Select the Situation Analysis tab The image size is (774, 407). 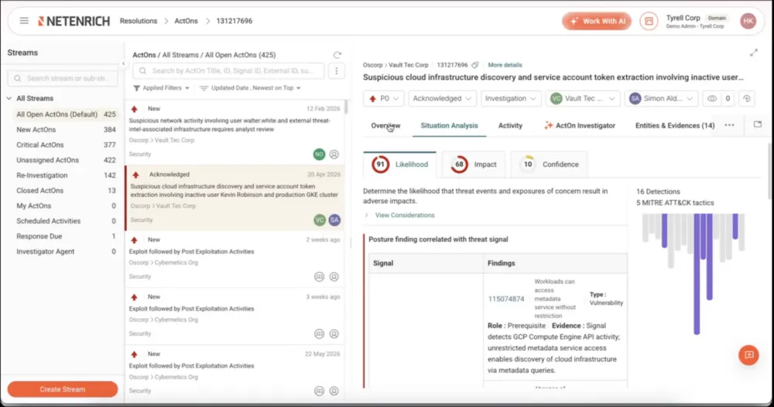[x=449, y=126]
